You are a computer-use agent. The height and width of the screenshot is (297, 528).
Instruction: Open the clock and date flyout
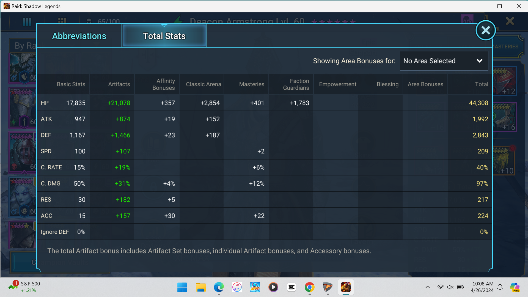click(x=482, y=287)
